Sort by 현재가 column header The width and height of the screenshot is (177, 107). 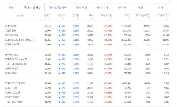[47, 15]
